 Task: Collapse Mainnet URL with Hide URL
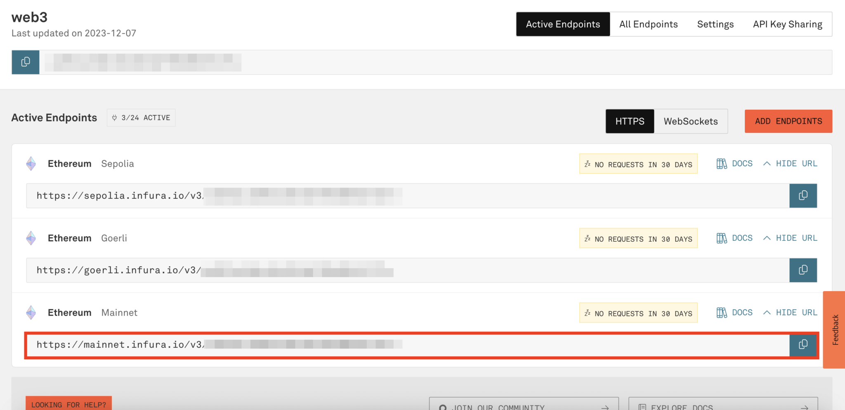[790, 313]
